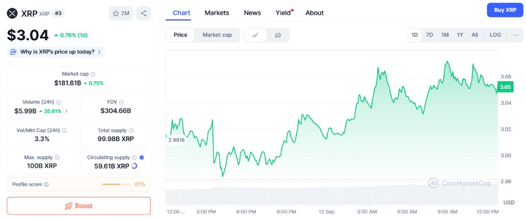Viewport: 526px width, 220px height.
Task: Switch to the Chart tab
Action: [x=181, y=13]
